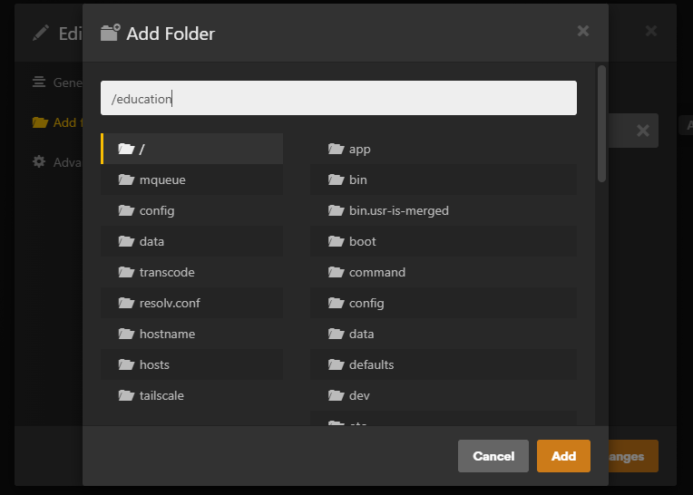Viewport: 693px width, 495px height.
Task: Click the folder icon next to command
Action: (336, 273)
